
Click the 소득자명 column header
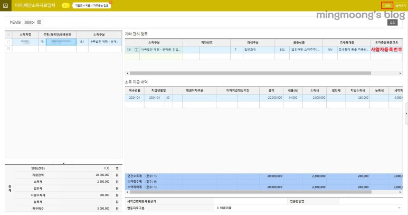coord(25,35)
